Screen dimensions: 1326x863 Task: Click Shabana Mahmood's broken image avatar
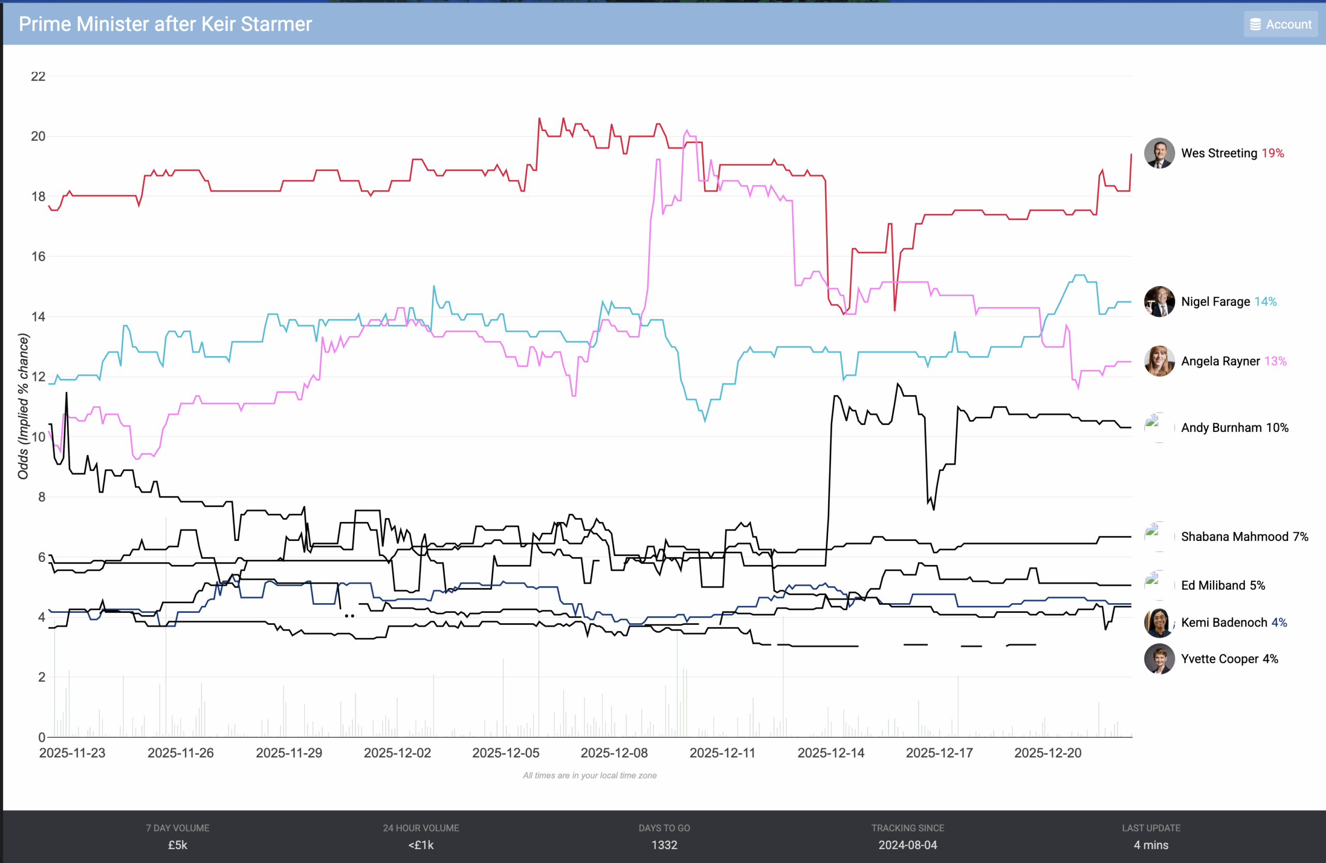(1158, 537)
